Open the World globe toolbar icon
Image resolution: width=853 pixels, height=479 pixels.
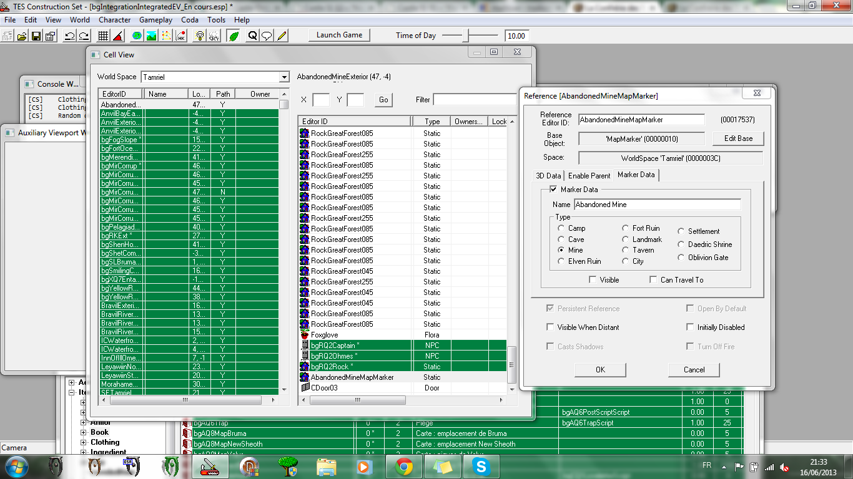[x=137, y=36]
